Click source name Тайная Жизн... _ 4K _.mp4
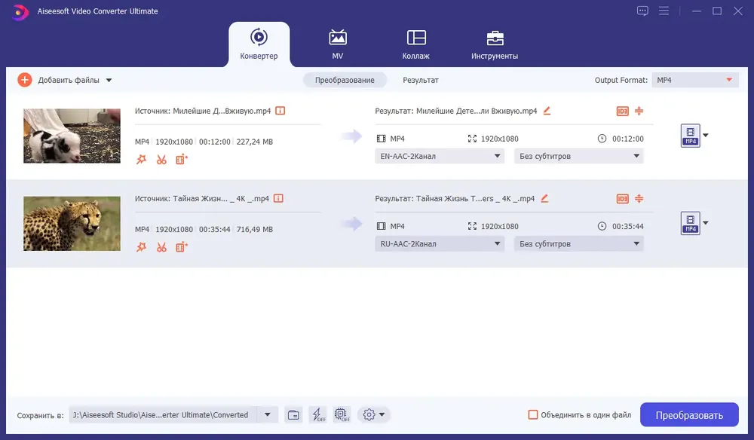The image size is (754, 440). [x=221, y=198]
